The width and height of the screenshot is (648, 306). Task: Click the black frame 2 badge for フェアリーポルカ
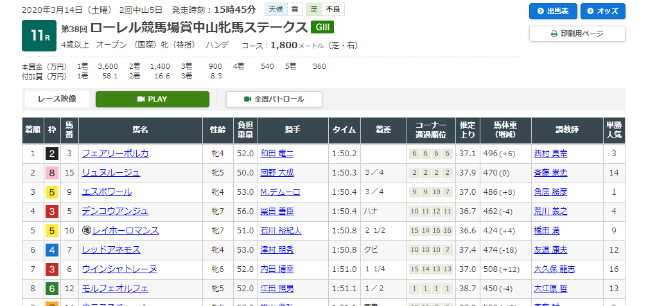[50, 153]
